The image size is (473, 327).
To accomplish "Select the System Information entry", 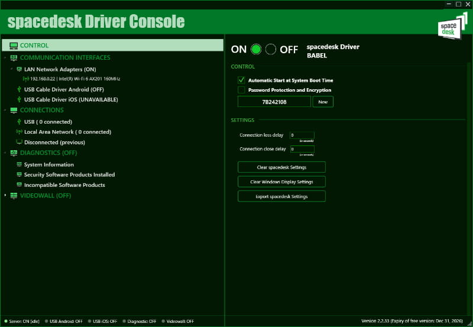I will pos(49,164).
